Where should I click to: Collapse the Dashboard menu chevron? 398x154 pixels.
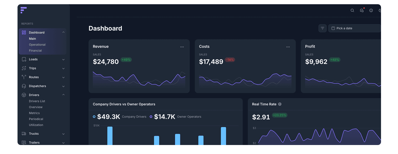pos(63,32)
